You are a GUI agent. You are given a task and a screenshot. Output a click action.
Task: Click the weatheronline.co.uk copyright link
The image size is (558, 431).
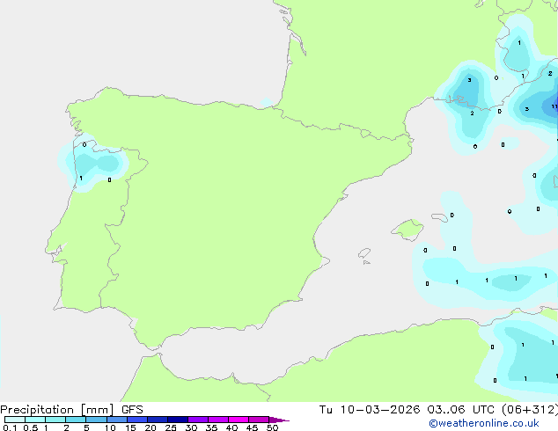(484, 423)
